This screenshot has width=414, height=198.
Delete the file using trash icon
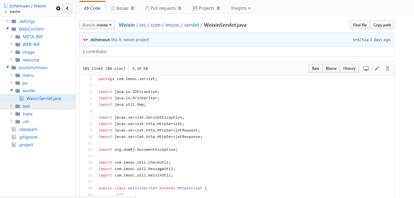pyautogui.click(x=388, y=68)
